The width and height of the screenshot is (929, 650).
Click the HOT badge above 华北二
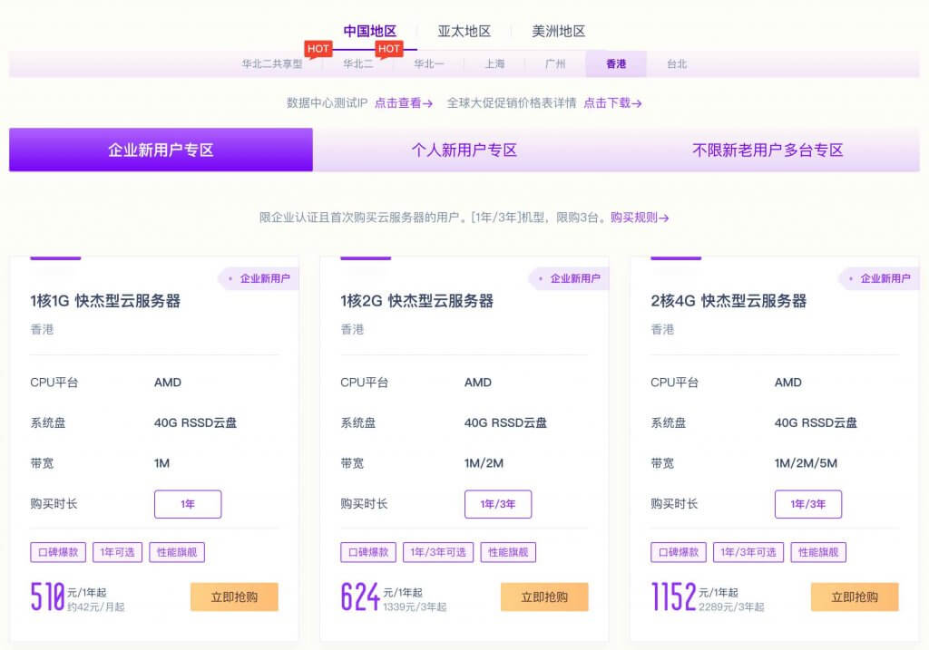click(389, 49)
